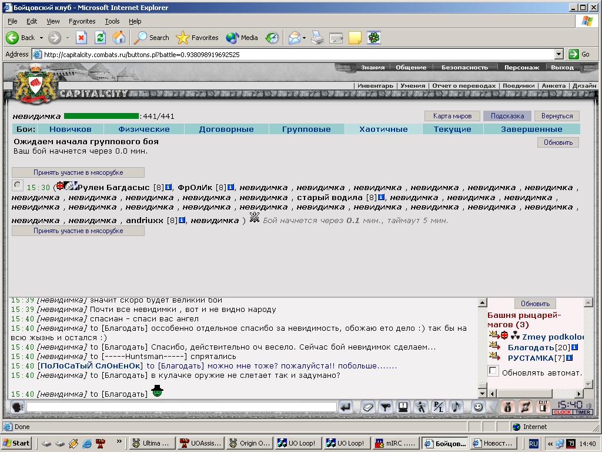This screenshot has height=452, width=602.
Task: Toggle the CLOCK mode button
Action: pos(562,412)
